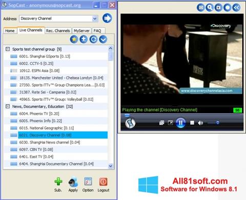246x200 pixels.
Task: Open the Address dropdown arrow
Action: click(95, 18)
